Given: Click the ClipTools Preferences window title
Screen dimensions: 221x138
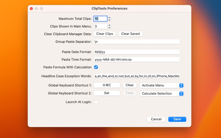Looking at the screenshot, I should (109, 9).
